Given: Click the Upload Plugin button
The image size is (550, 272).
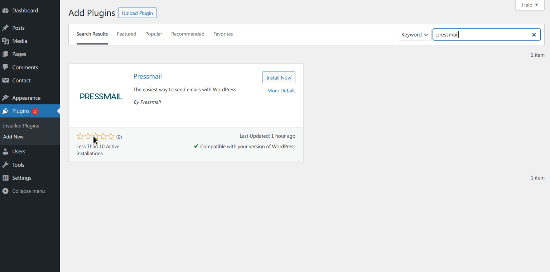Looking at the screenshot, I should click(x=137, y=13).
